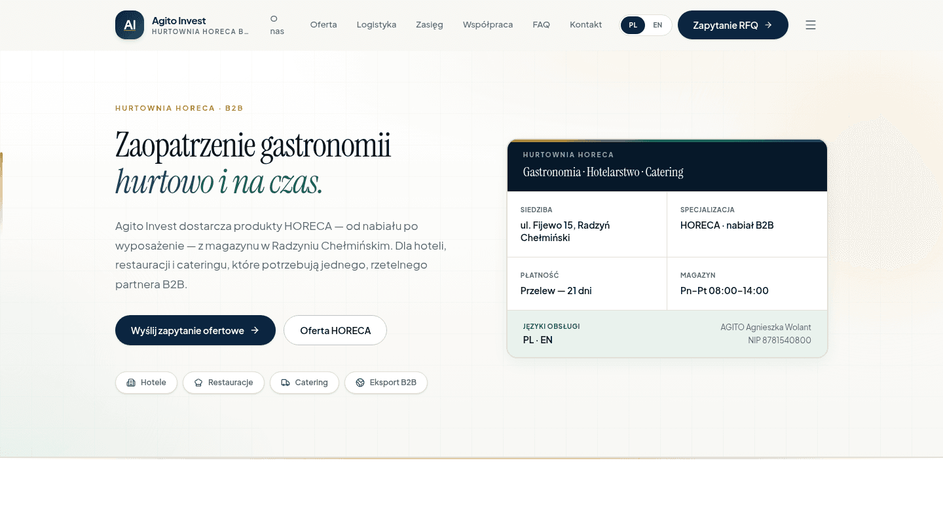The height and width of the screenshot is (511, 943).
Task: Click the Agito Invest AI logo icon
Action: pyautogui.click(x=130, y=25)
